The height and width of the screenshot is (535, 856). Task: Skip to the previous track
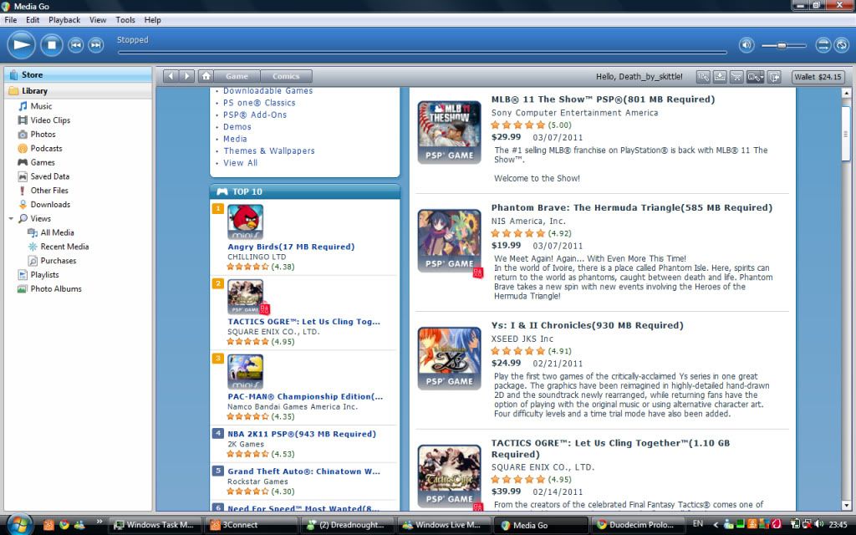[x=76, y=45]
